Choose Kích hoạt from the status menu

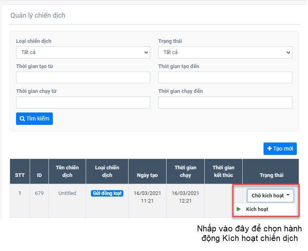(257, 209)
